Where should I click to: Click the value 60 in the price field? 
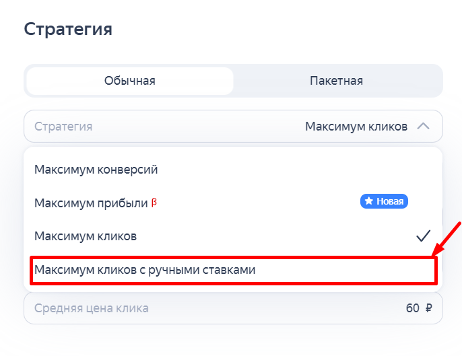[x=412, y=308]
